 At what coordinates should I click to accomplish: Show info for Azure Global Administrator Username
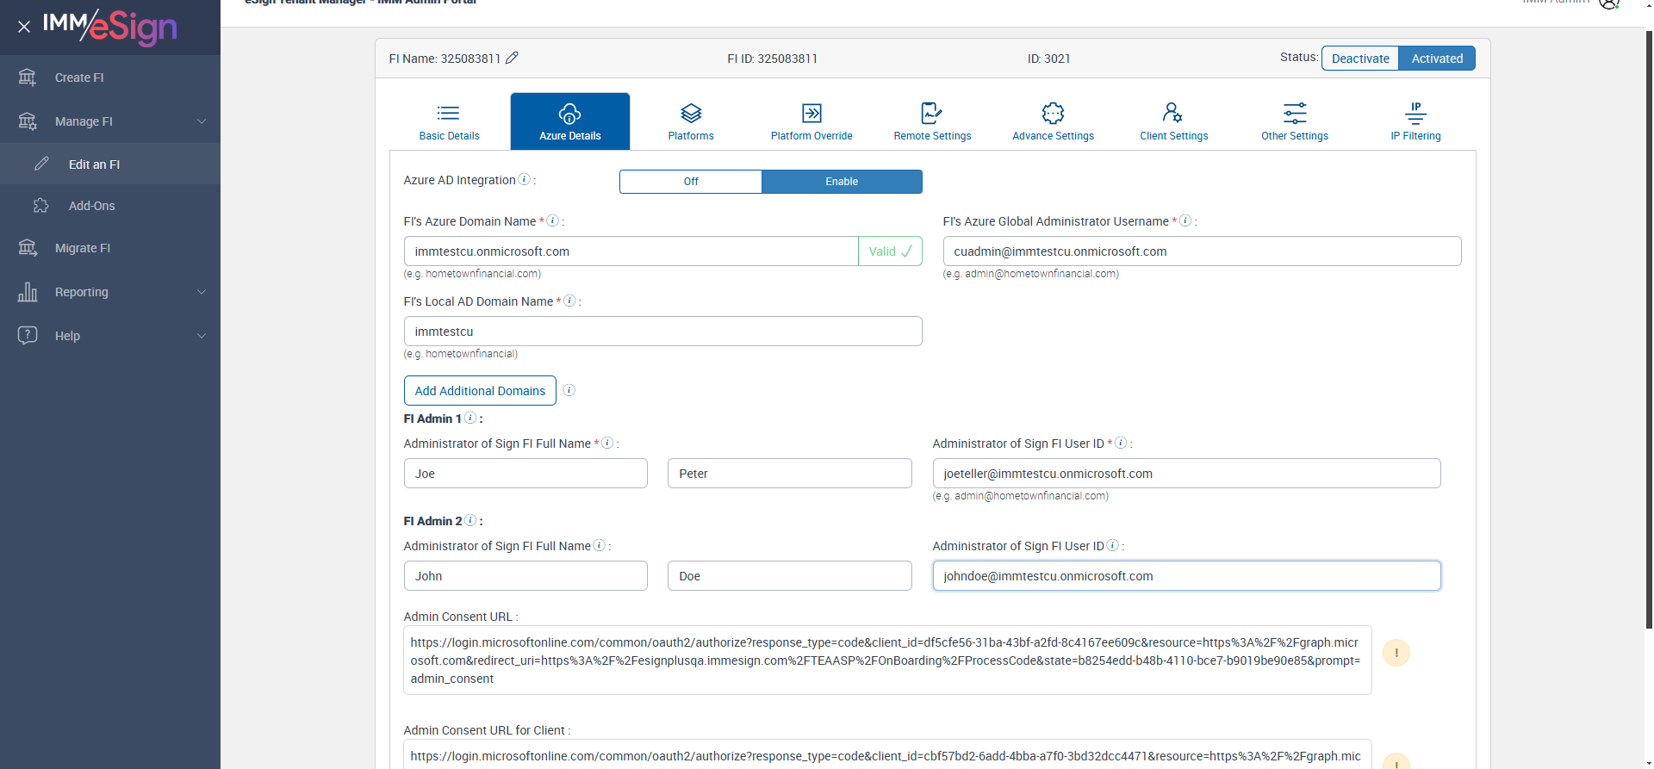1185,220
